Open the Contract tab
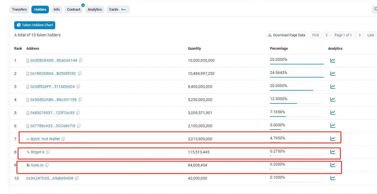This screenshot has height=194, width=377. [x=74, y=10]
